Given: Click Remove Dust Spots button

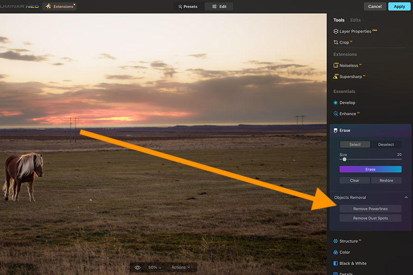Looking at the screenshot, I should (370, 218).
